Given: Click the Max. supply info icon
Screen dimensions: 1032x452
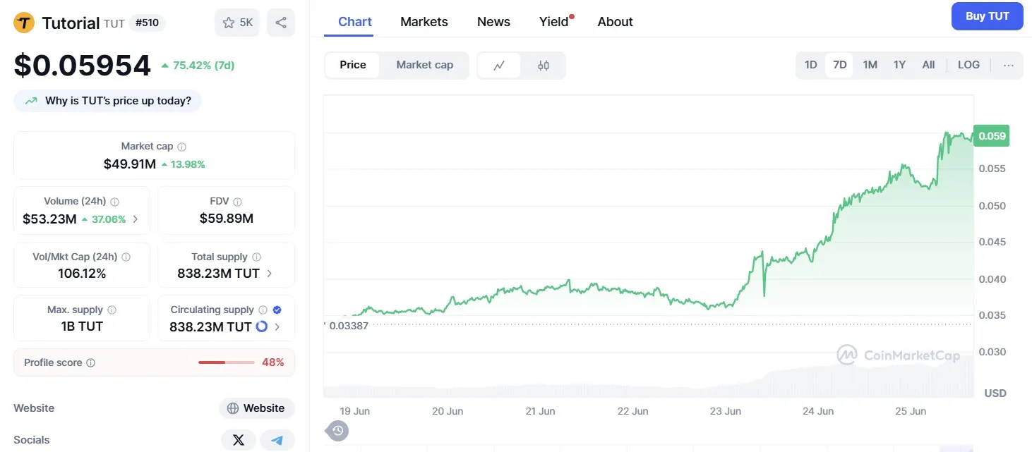Looking at the screenshot, I should [112, 310].
